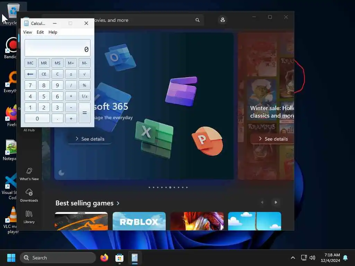The height and width of the screenshot is (266, 355).
Task: Click Calculator taskbar icon
Action: pos(135,258)
